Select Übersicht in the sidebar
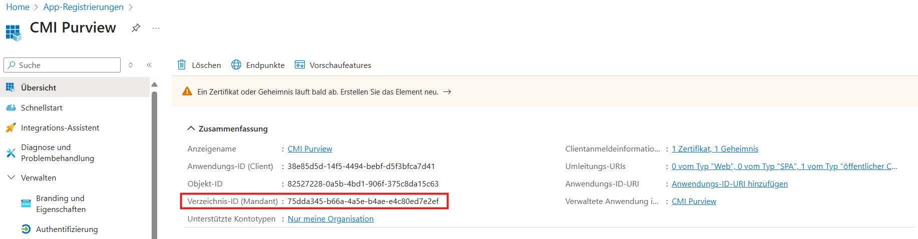Viewport: 918px width, 239px height. [39, 87]
